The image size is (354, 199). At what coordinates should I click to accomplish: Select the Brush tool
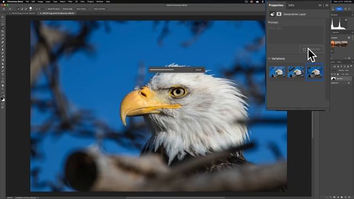pyautogui.click(x=3, y=46)
